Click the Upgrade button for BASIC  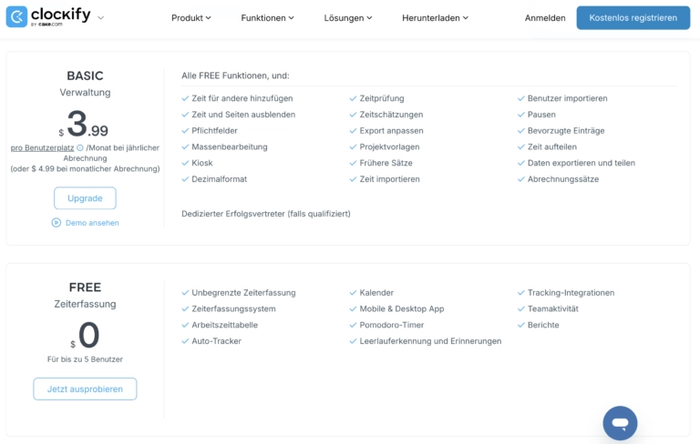pyautogui.click(x=85, y=198)
